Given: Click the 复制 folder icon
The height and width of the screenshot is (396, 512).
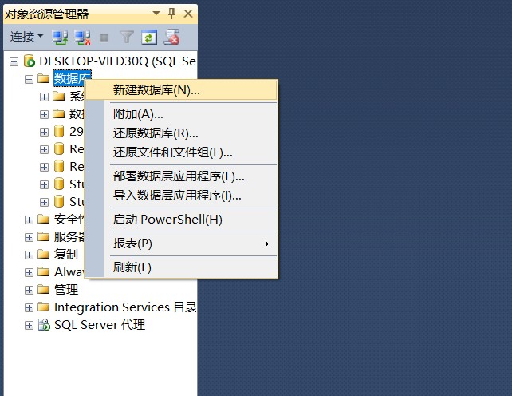Looking at the screenshot, I should [x=43, y=254].
